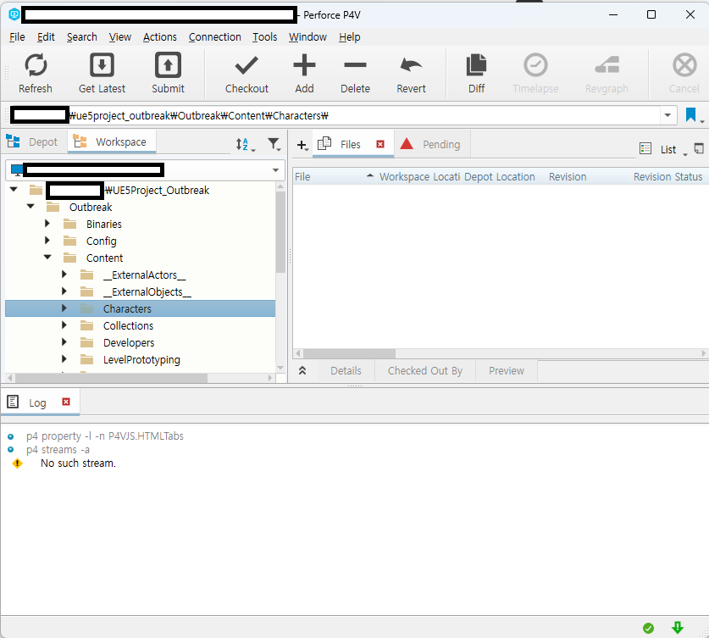Collapse the UE5Project_Outbreak root node
The image size is (709, 638).
pyautogui.click(x=14, y=190)
